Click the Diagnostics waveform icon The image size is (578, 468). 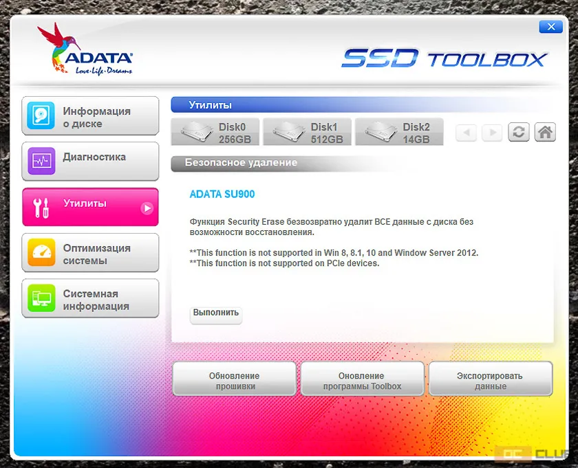[41, 161]
